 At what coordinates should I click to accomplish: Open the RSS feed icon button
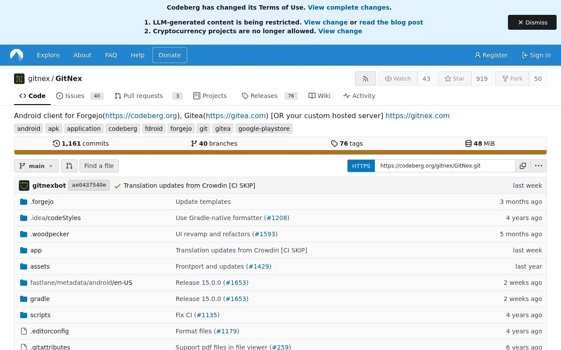point(366,79)
